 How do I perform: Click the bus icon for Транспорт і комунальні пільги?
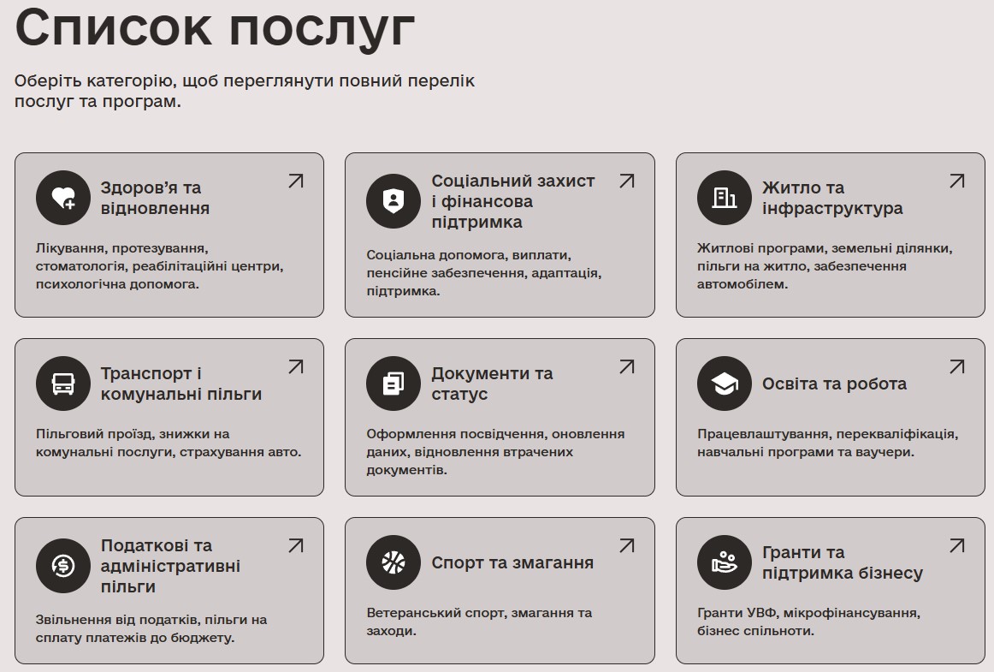(x=62, y=384)
